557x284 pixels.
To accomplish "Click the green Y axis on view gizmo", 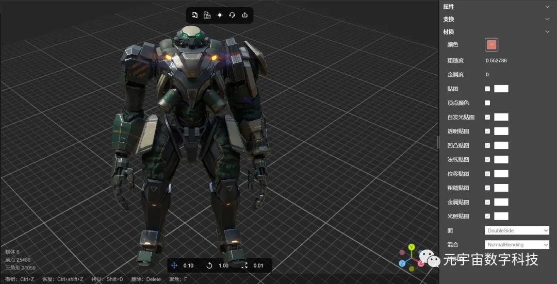I will [x=412, y=247].
